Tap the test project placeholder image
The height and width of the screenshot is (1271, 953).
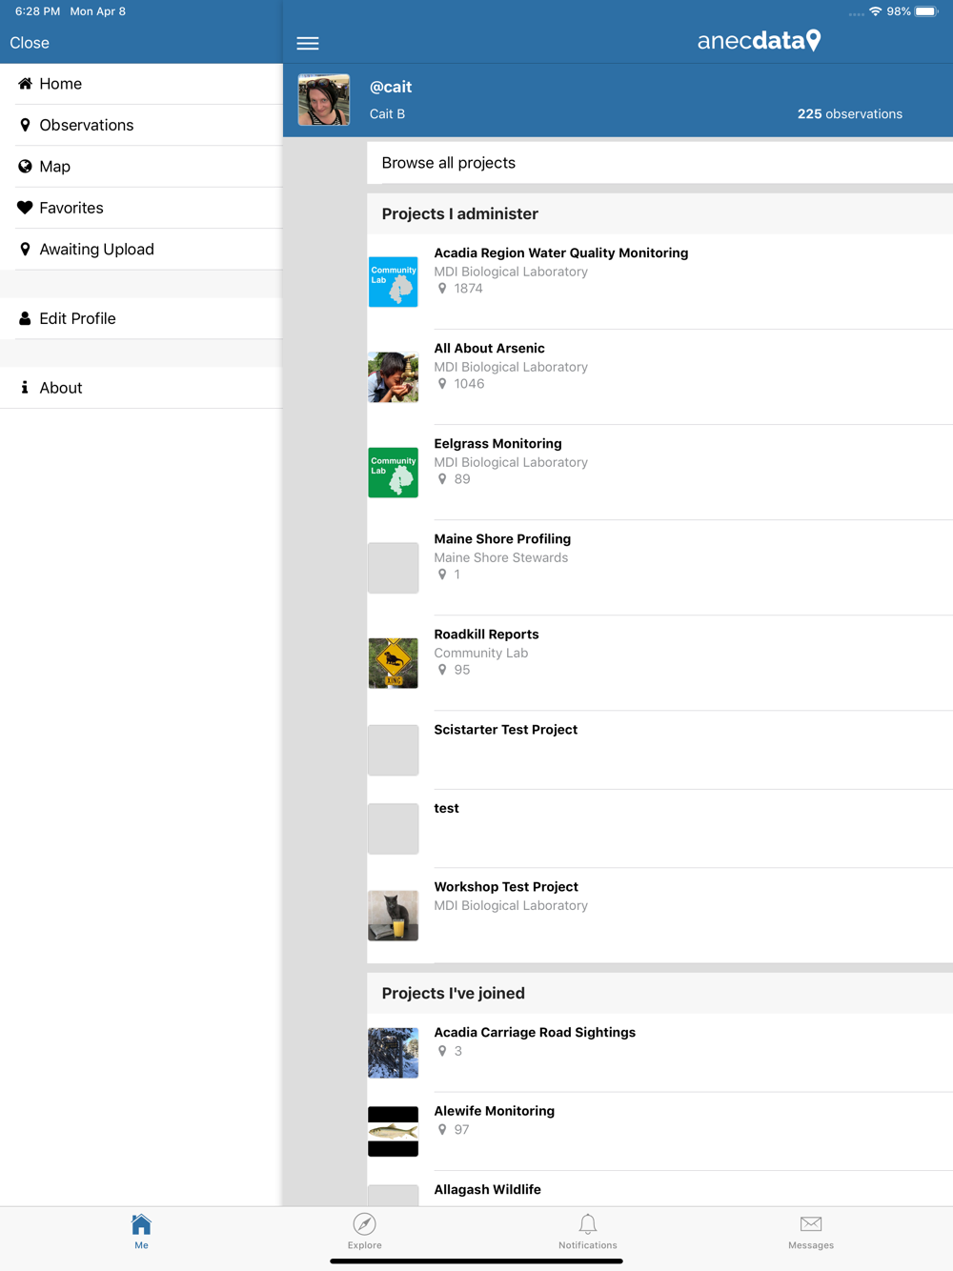point(394,829)
